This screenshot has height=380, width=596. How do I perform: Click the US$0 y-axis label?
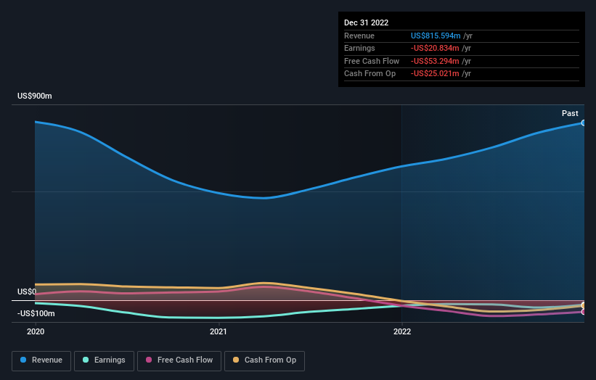[x=27, y=292]
